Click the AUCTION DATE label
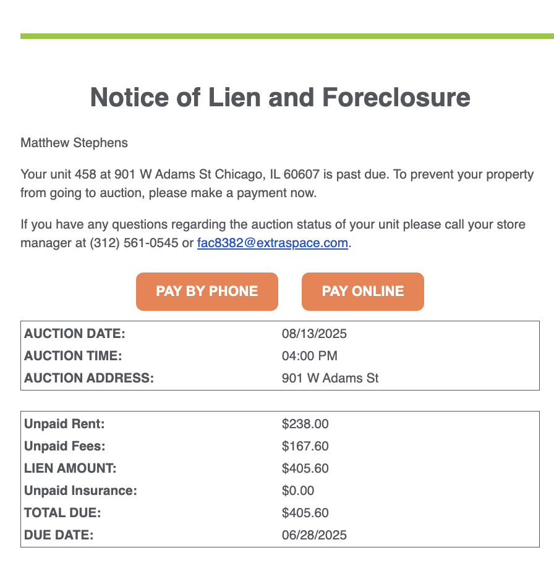 click(x=75, y=334)
